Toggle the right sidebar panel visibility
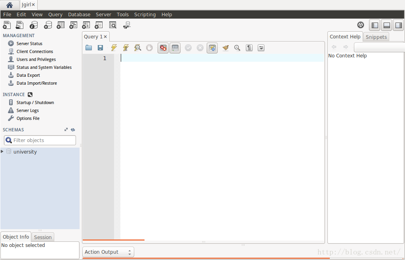Screen dimensions: 405x260 (x=398, y=25)
